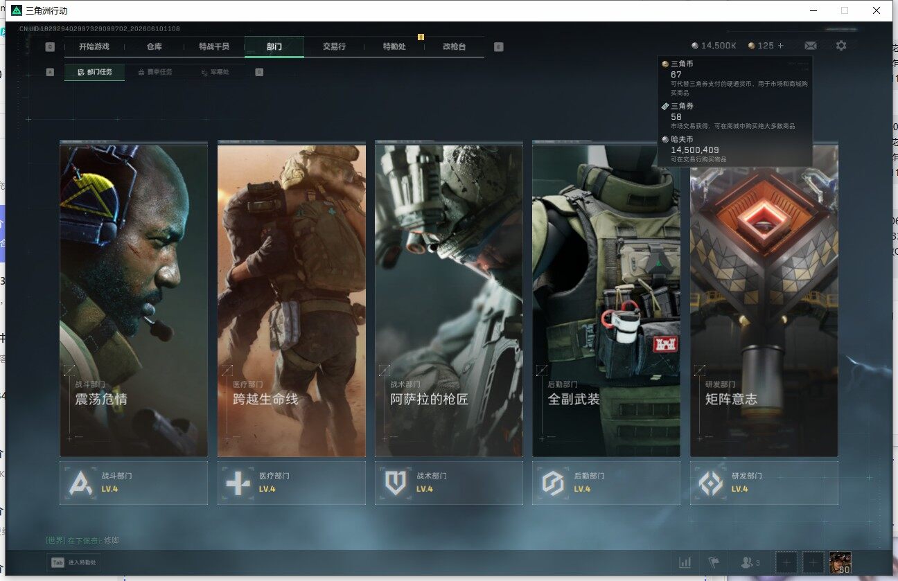Click the D key hint icon
The width and height of the screenshot is (898, 581).
coord(259,71)
